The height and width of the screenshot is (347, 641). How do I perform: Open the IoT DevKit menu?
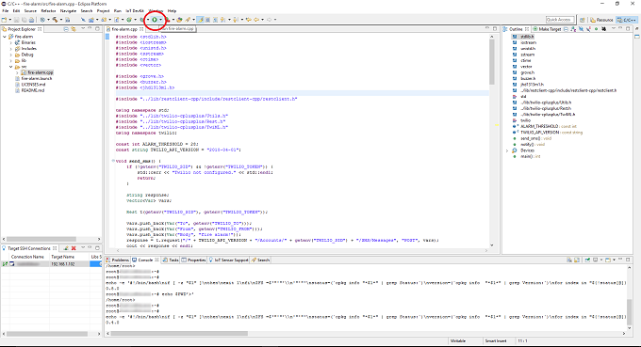click(x=135, y=11)
